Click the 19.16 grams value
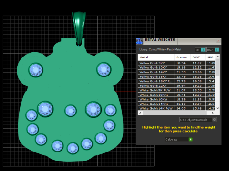229x171 pixels. coord(181,67)
